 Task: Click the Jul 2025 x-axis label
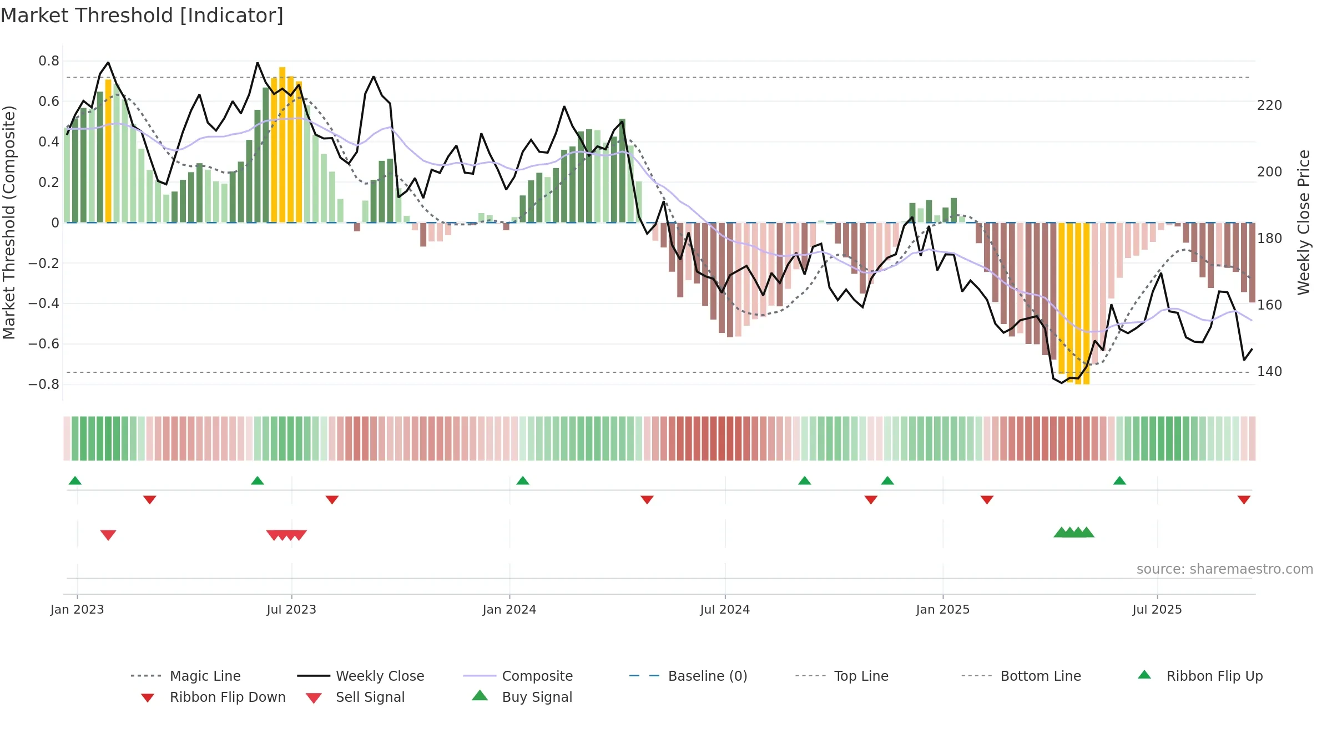(1157, 609)
